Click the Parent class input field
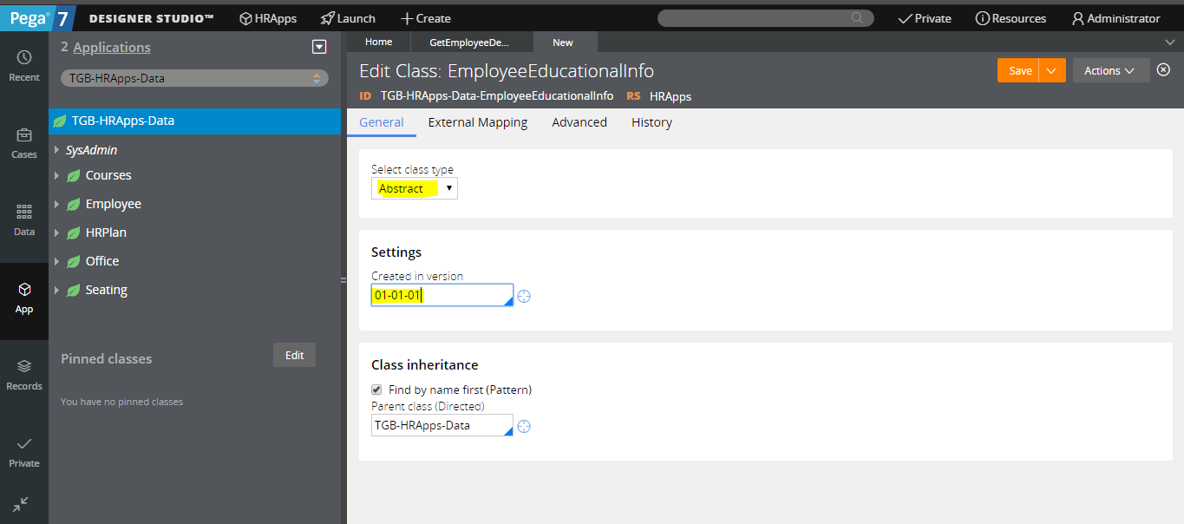 (x=442, y=425)
